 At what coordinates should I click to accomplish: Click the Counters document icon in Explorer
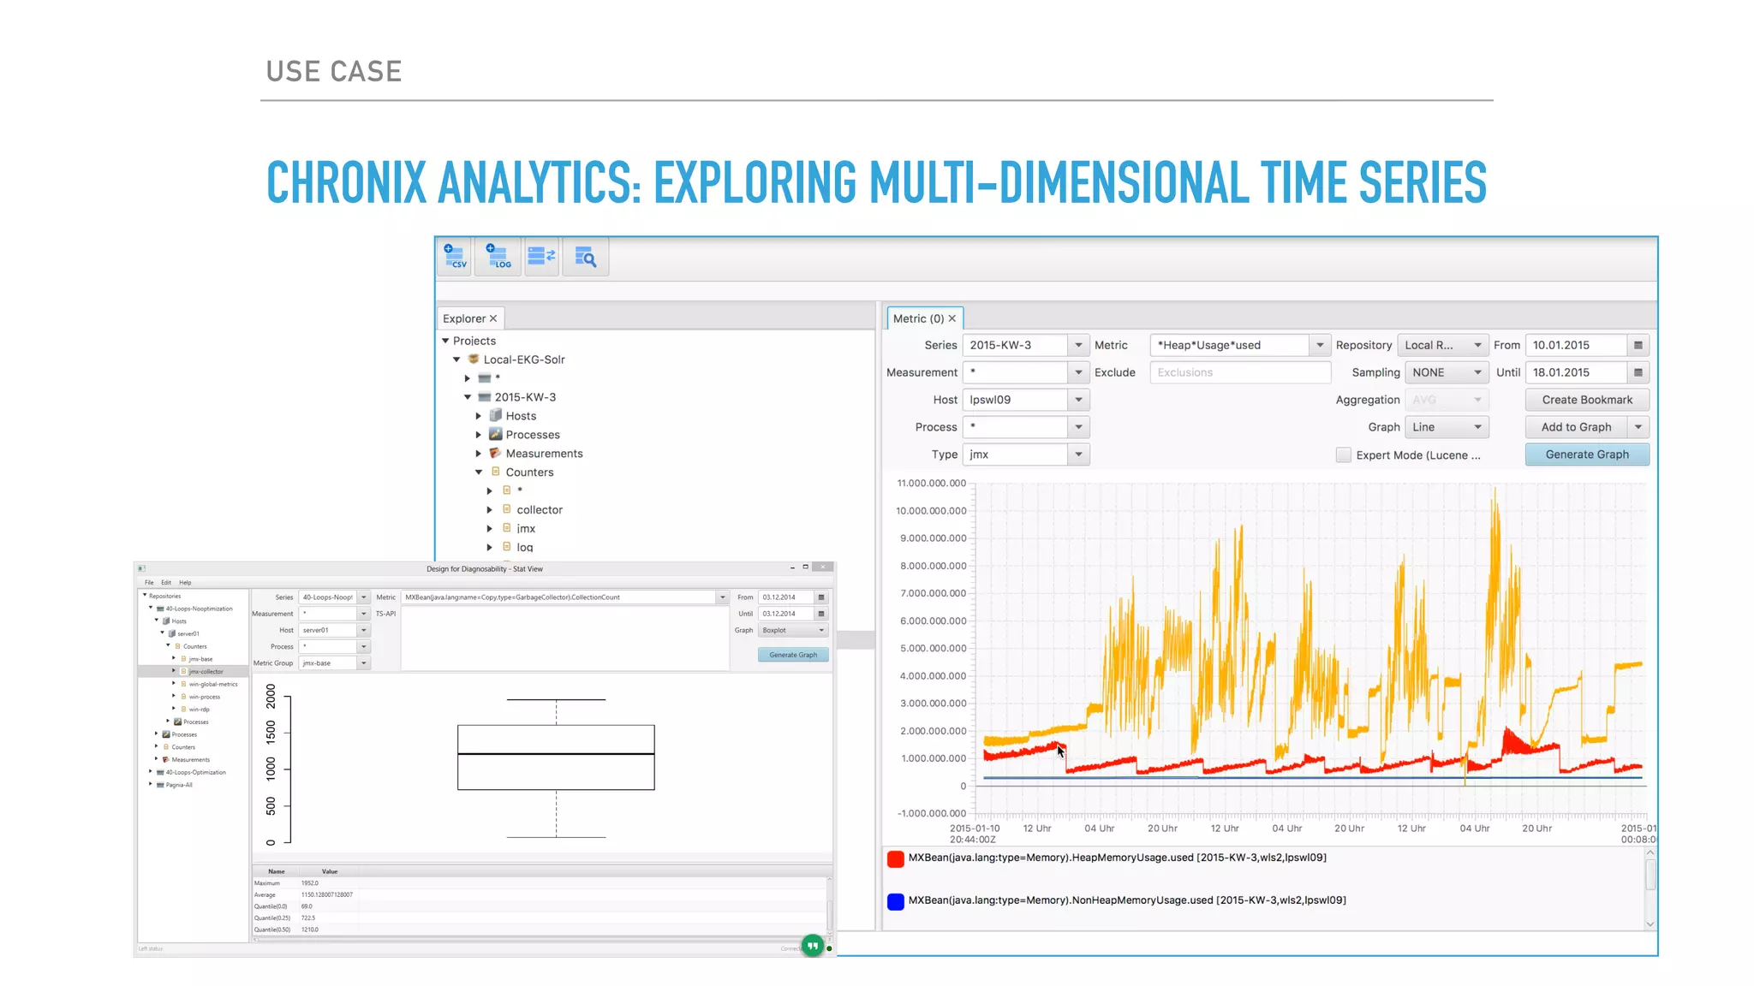495,472
